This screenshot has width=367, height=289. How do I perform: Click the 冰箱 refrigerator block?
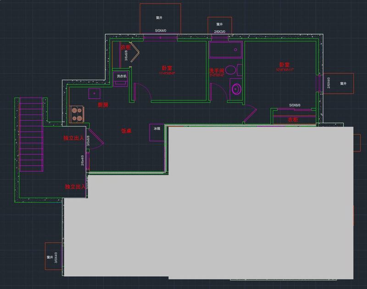[x=157, y=132]
